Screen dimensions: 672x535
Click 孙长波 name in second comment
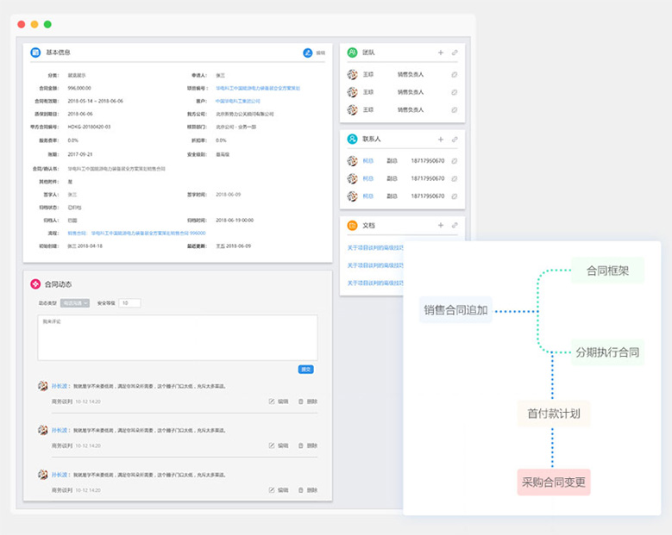60,430
